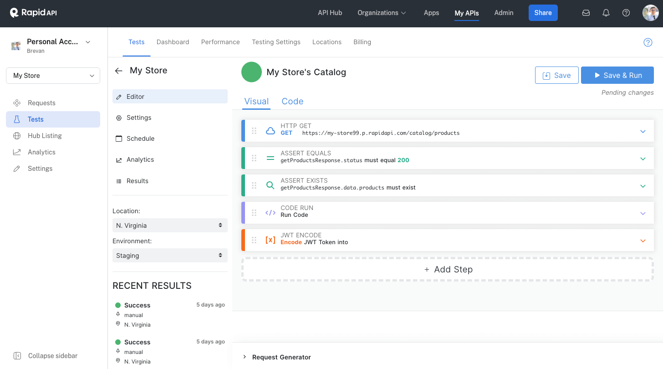Viewport: 663px width, 369px height.
Task: Click the Add Step area
Action: pos(448,269)
